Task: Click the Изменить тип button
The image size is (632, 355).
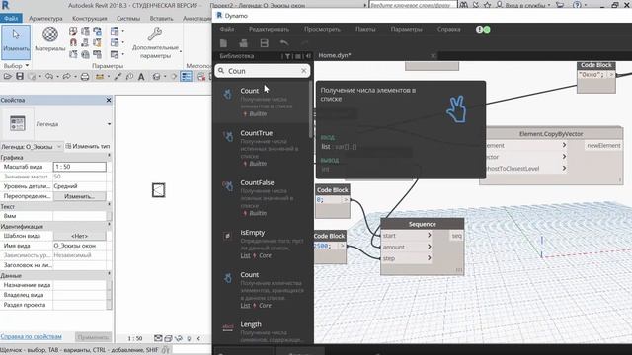Action: (x=88, y=146)
